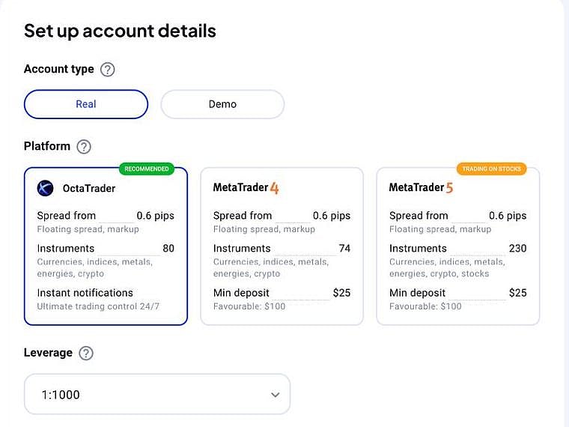The height and width of the screenshot is (427, 569).
Task: Click the 'Set up account details' heading
Action: coord(120,31)
